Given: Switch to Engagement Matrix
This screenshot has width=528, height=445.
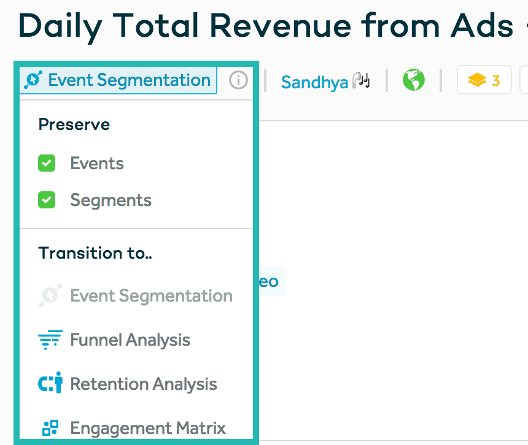Looking at the screenshot, I should [x=148, y=428].
